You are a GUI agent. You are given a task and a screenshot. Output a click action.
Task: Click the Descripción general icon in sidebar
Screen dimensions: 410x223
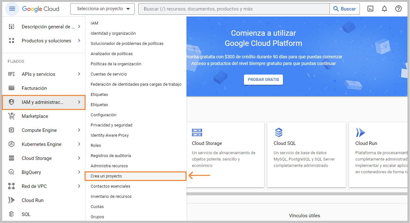pyautogui.click(x=11, y=27)
